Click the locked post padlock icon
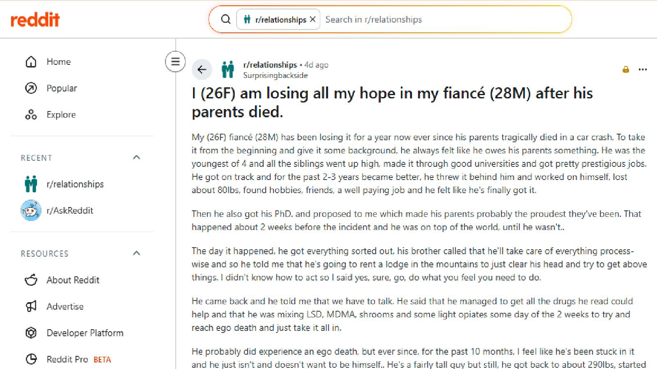 [626, 70]
